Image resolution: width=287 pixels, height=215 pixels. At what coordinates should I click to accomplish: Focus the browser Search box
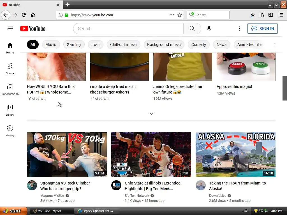(208, 15)
